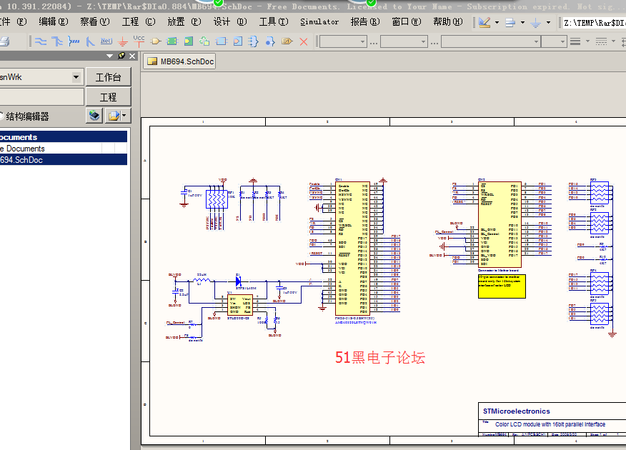The image size is (626, 450).
Task: Open the 设计(D) menu
Action: (230, 21)
